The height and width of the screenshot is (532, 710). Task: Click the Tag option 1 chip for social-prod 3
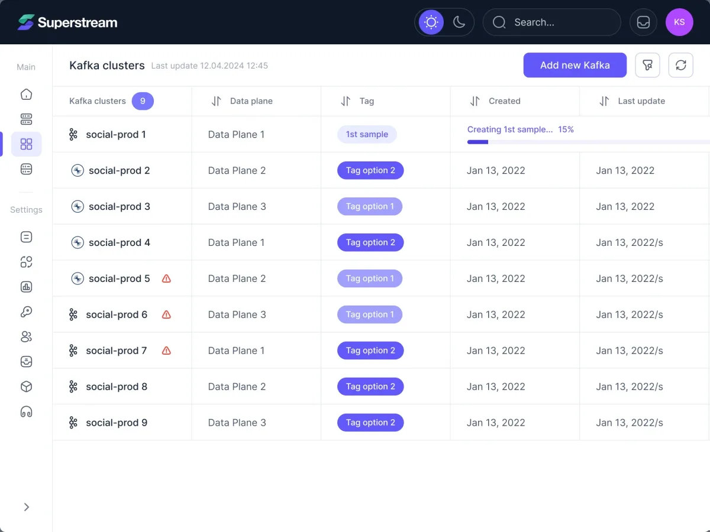370,206
